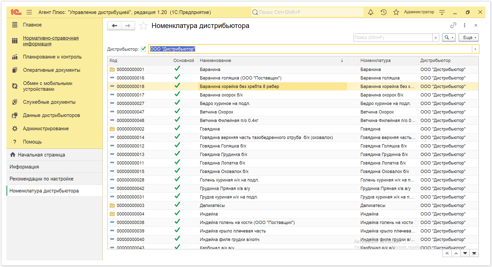Open the notifications bell icon
Image resolution: width=492 pixels, height=267 pixels.
pos(371,12)
